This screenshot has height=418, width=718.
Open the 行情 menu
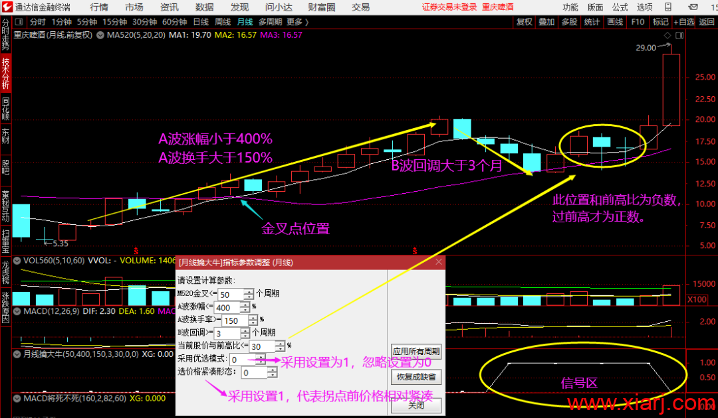click(x=99, y=7)
